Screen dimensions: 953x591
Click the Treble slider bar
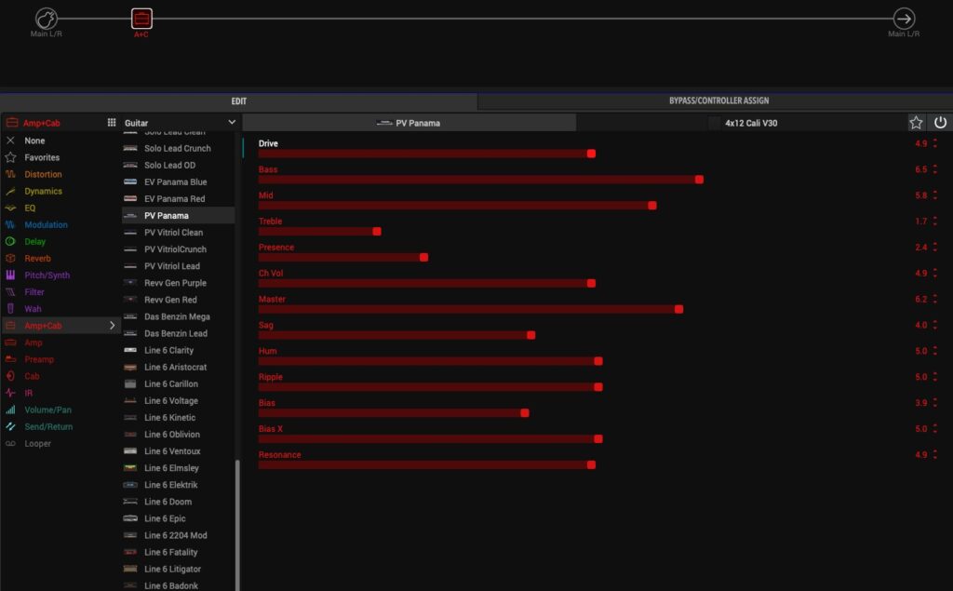click(318, 231)
